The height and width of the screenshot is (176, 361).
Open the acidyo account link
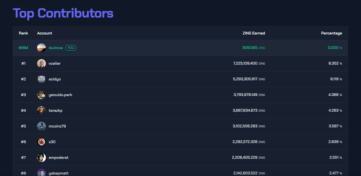[55, 79]
